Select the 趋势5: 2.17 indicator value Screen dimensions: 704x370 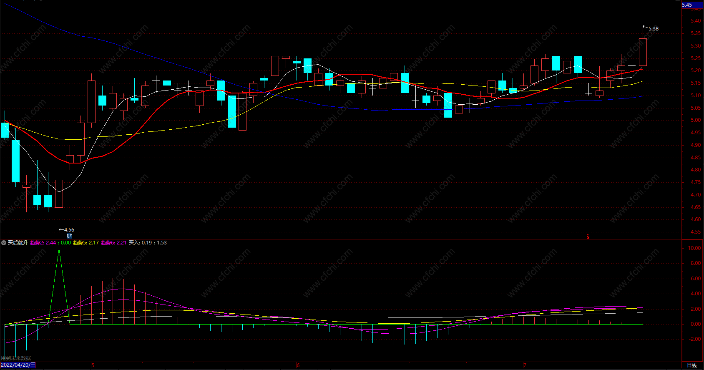[86, 243]
